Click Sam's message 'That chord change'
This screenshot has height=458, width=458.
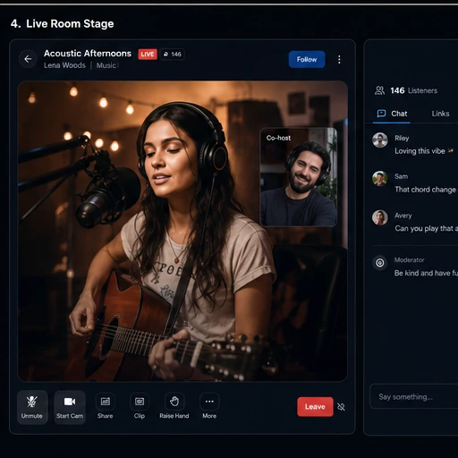pyautogui.click(x=425, y=190)
